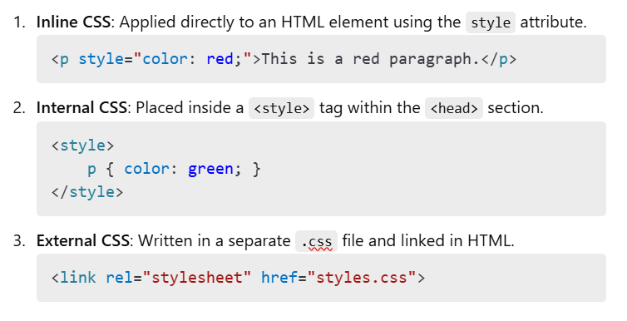Click the 'green;' value in the code block
This screenshot has height=321, width=627.
click(215, 169)
